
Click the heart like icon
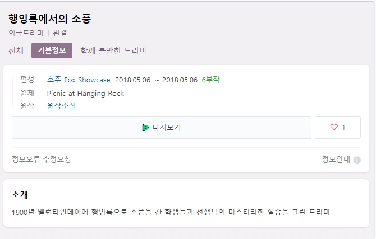click(x=334, y=127)
